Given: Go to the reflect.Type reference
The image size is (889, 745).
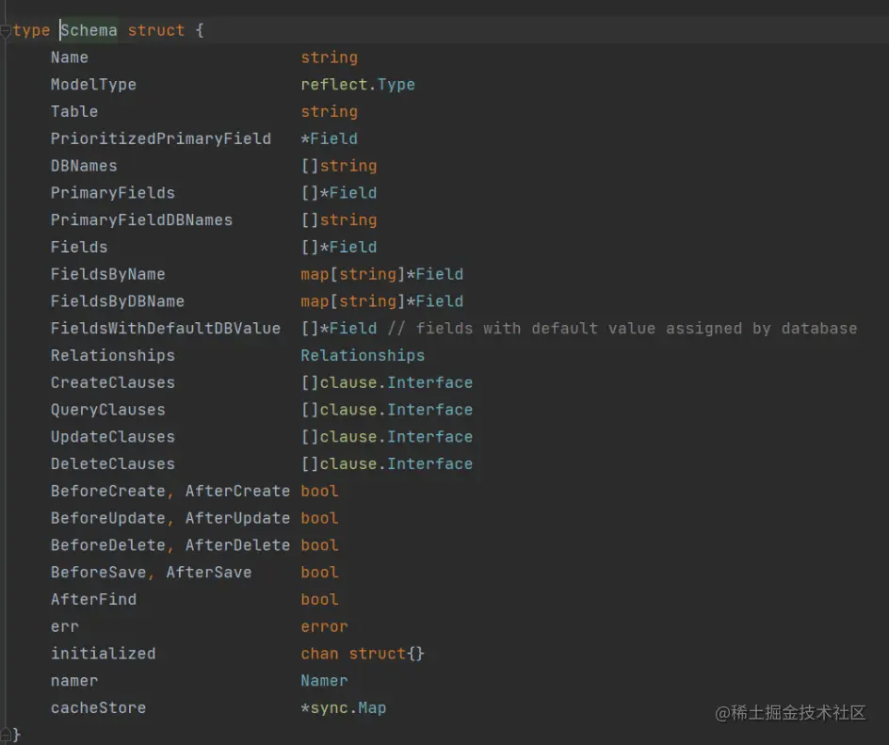Looking at the screenshot, I should click(358, 85).
